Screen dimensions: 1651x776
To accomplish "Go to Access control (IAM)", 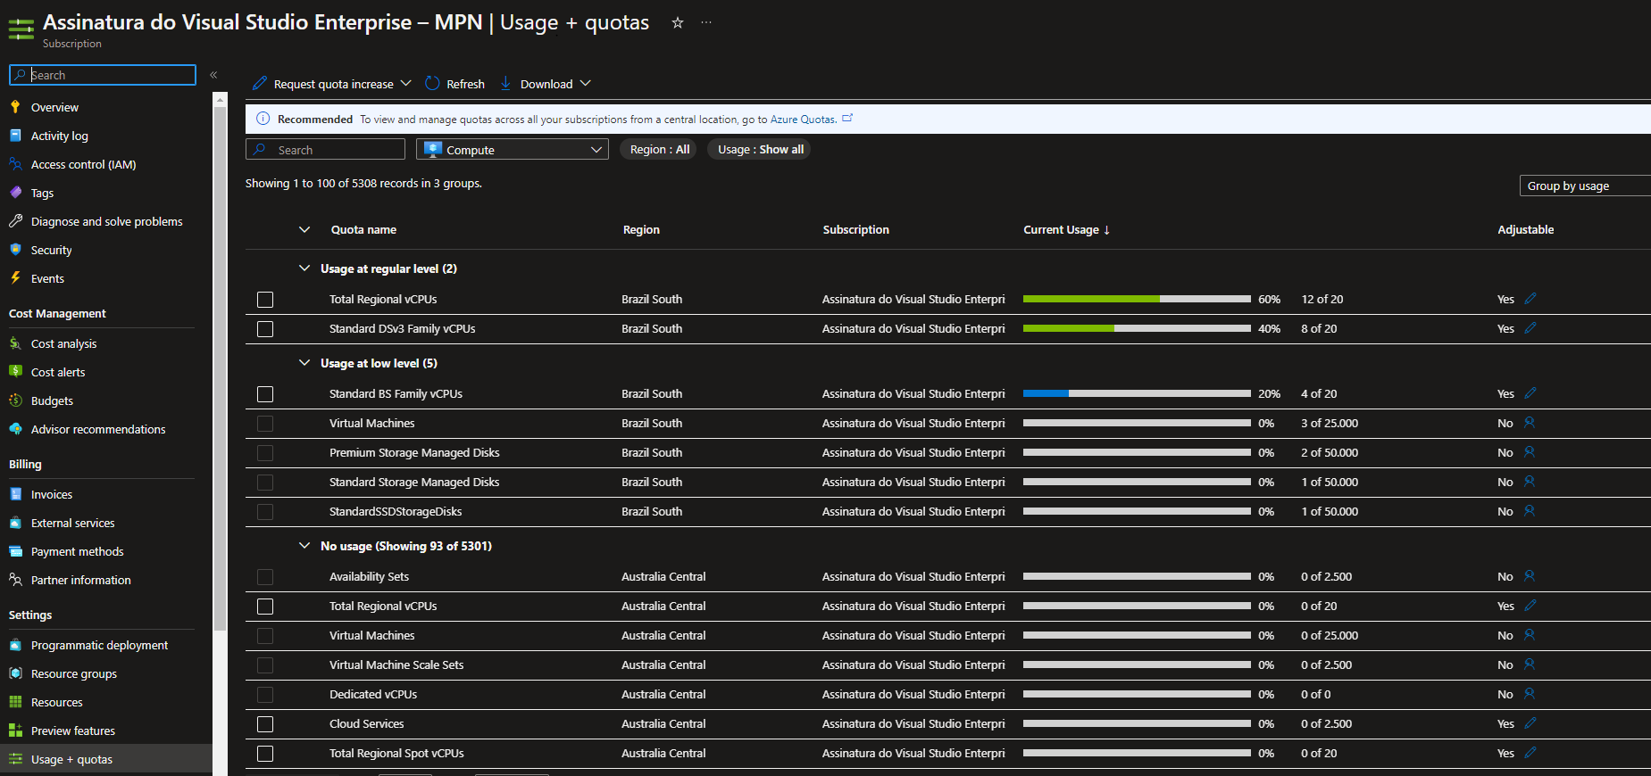I will click(x=83, y=164).
